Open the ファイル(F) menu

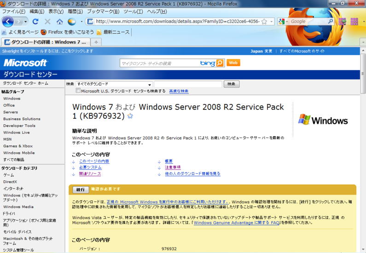[14, 11]
